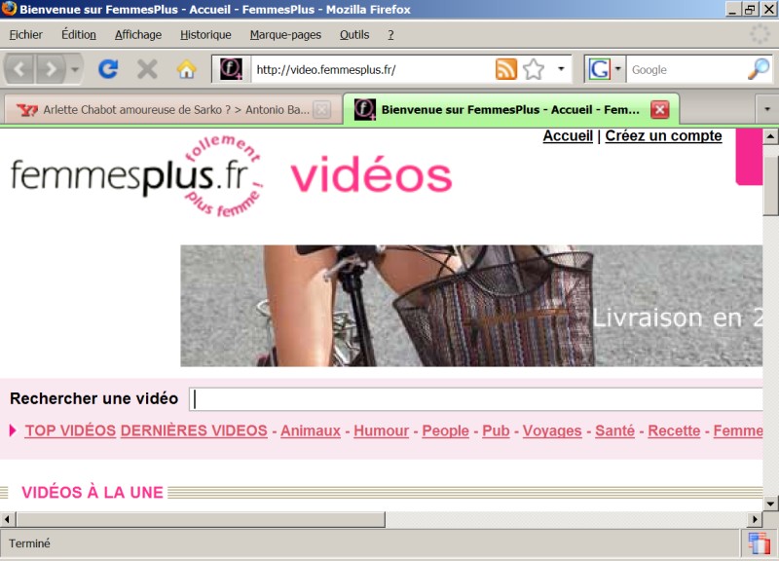This screenshot has width=779, height=561.
Task: Bookmark this page with the star icon
Action: tap(534, 69)
